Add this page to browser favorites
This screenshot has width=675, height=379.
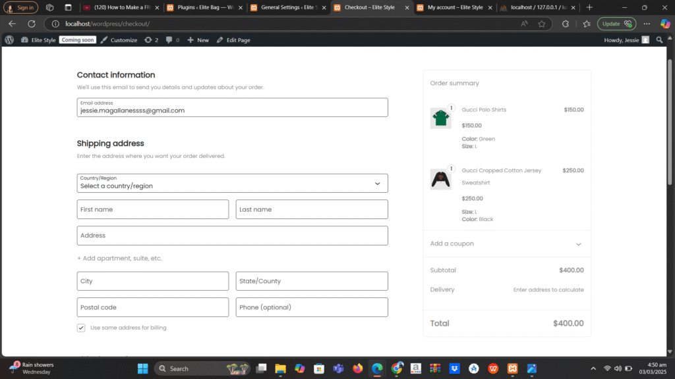(542, 24)
